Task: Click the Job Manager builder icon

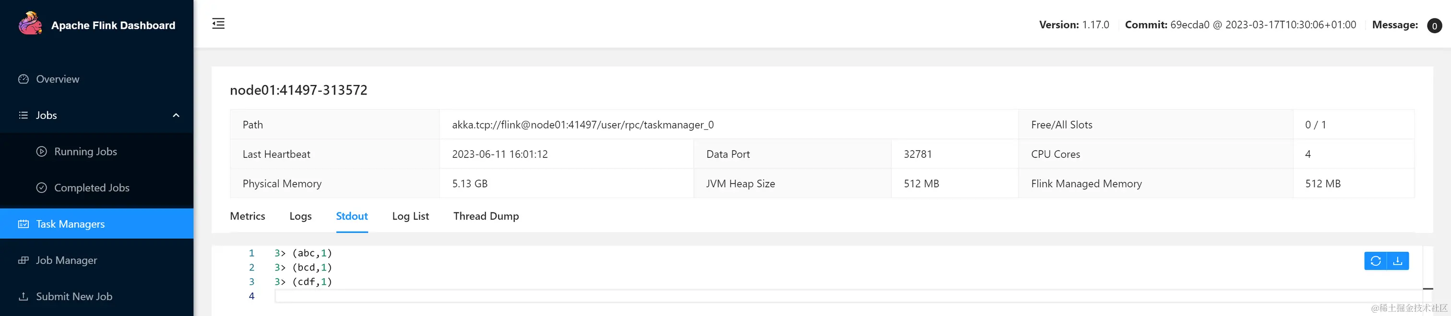Action: coord(23,260)
